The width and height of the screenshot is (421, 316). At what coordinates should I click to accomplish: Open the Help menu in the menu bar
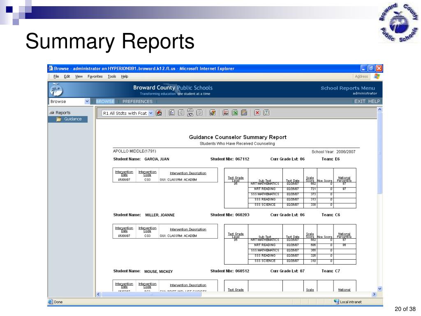click(124, 77)
